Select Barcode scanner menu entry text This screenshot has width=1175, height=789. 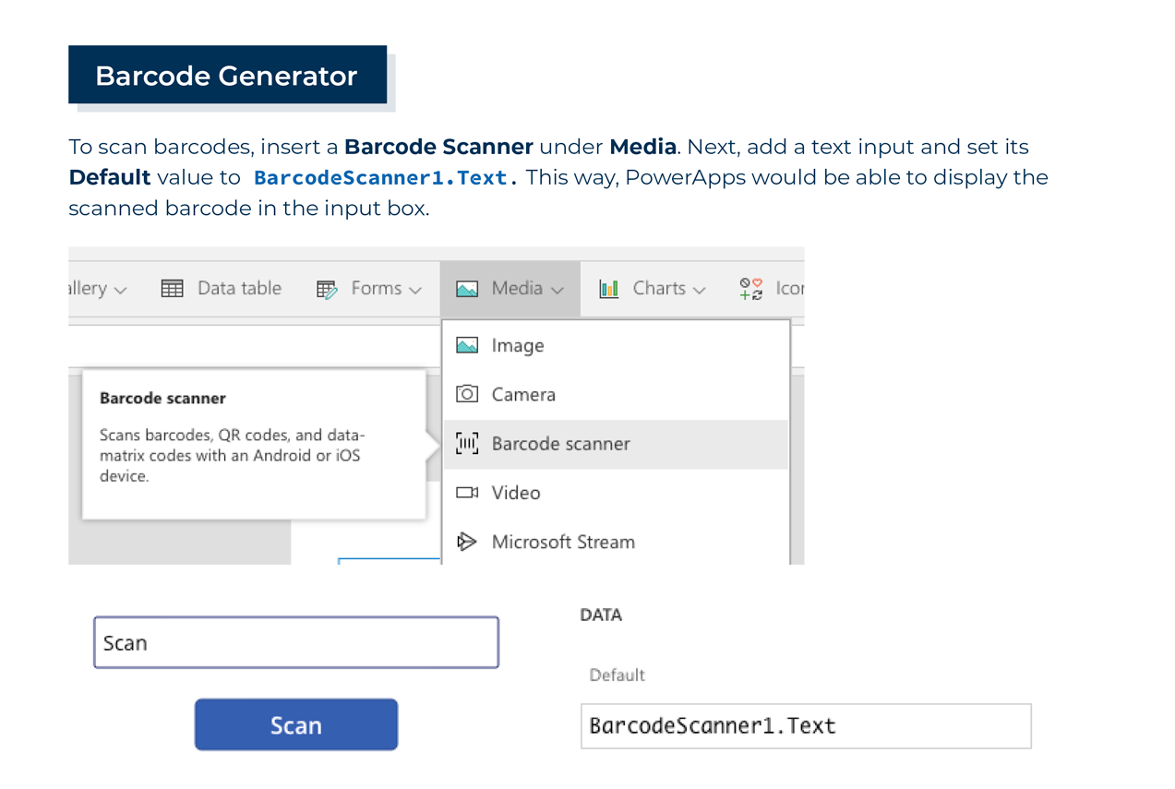560,444
